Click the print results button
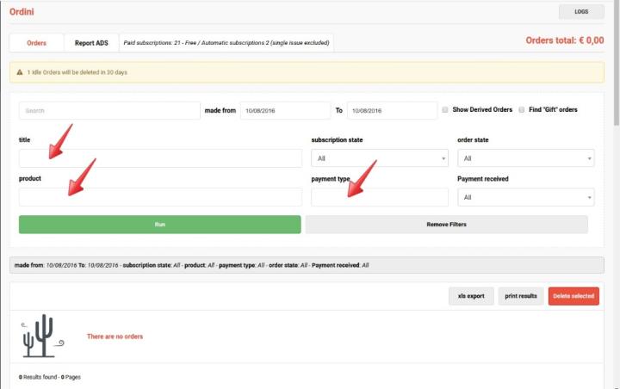 (x=520, y=296)
